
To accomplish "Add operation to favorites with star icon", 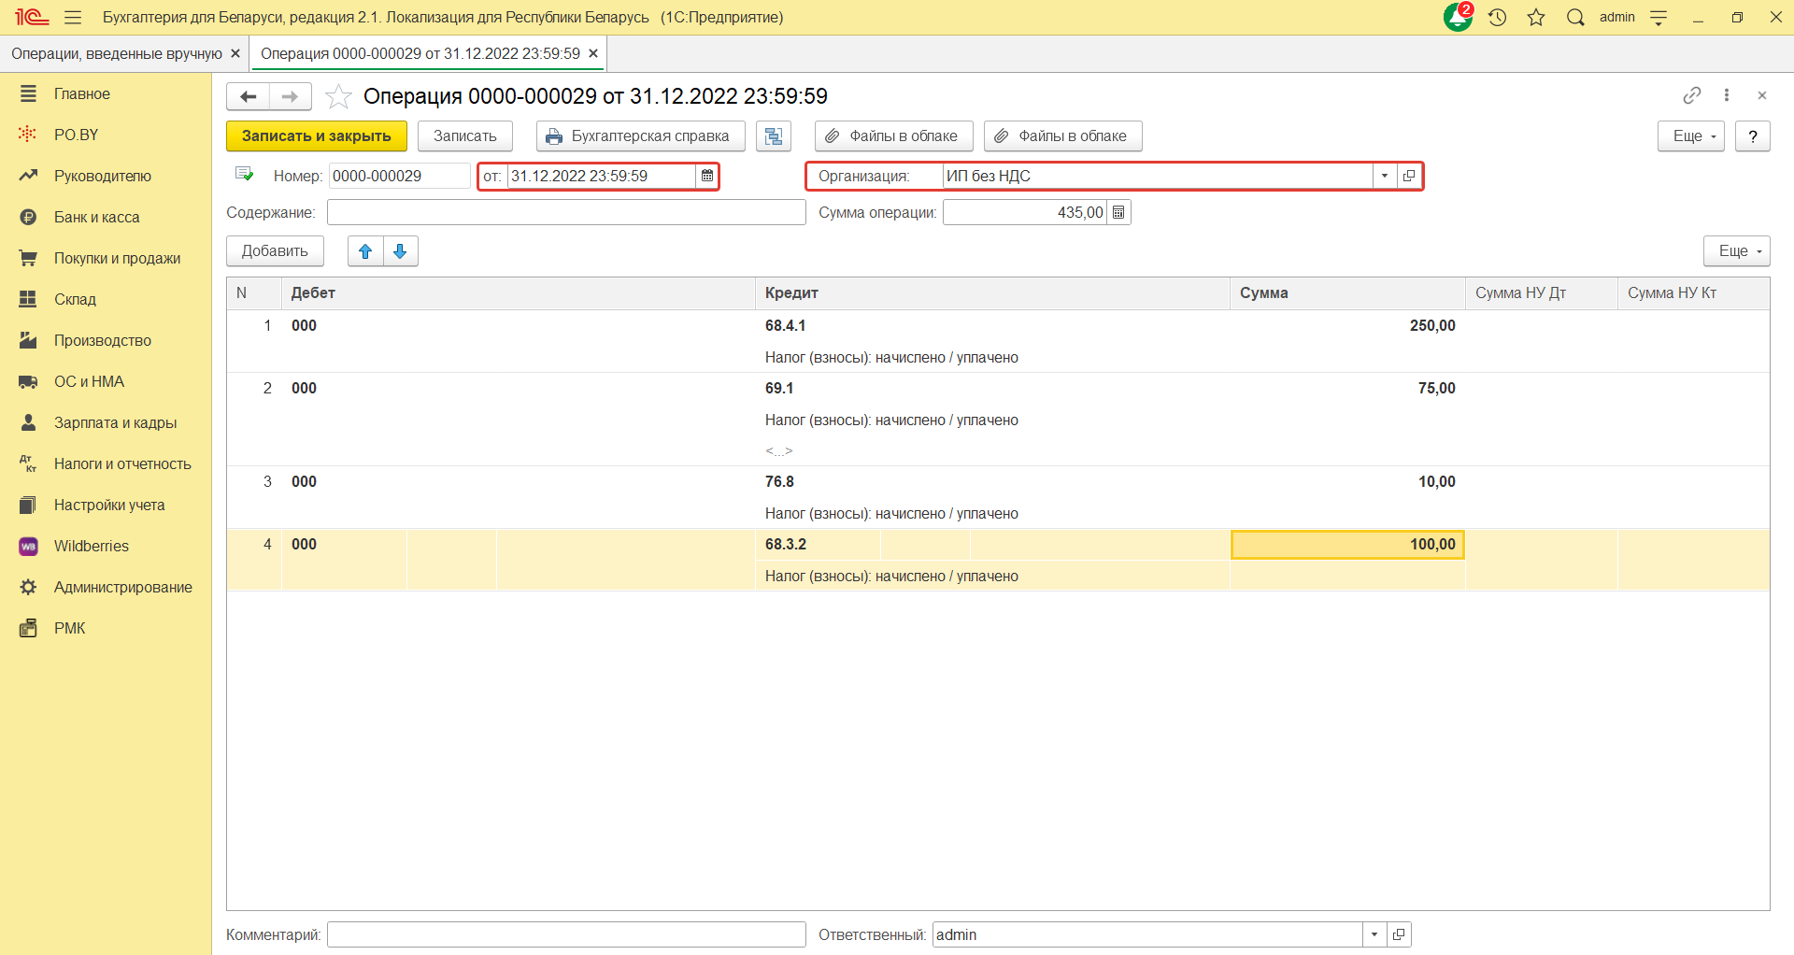I will (x=338, y=96).
